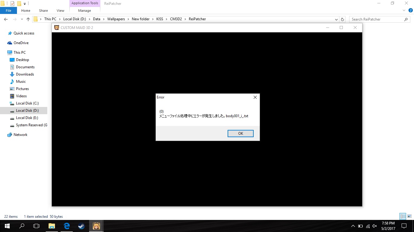The height and width of the screenshot is (232, 414).
Task: Open Downloads folder in sidebar
Action: [25, 74]
